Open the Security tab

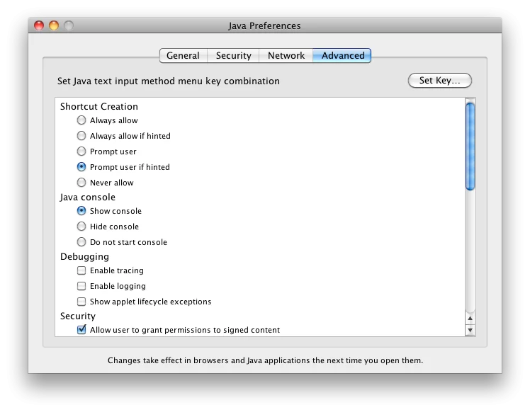[x=233, y=55]
